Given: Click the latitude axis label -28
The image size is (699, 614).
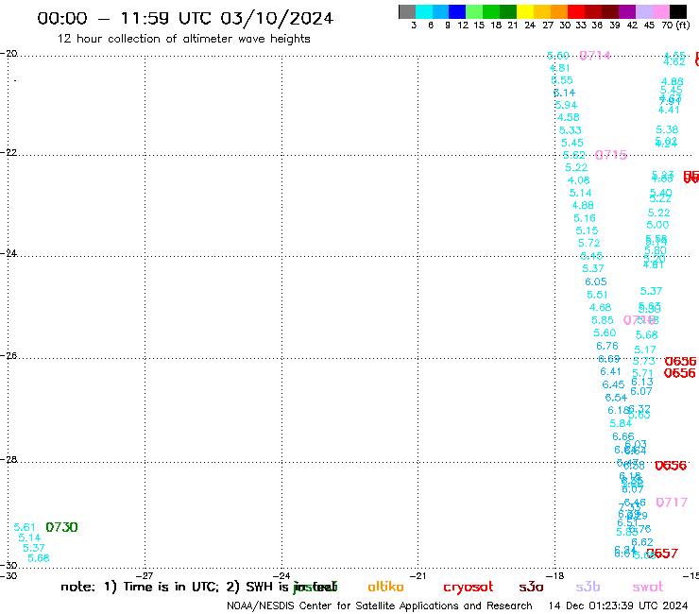Looking at the screenshot, I should click(x=9, y=459).
